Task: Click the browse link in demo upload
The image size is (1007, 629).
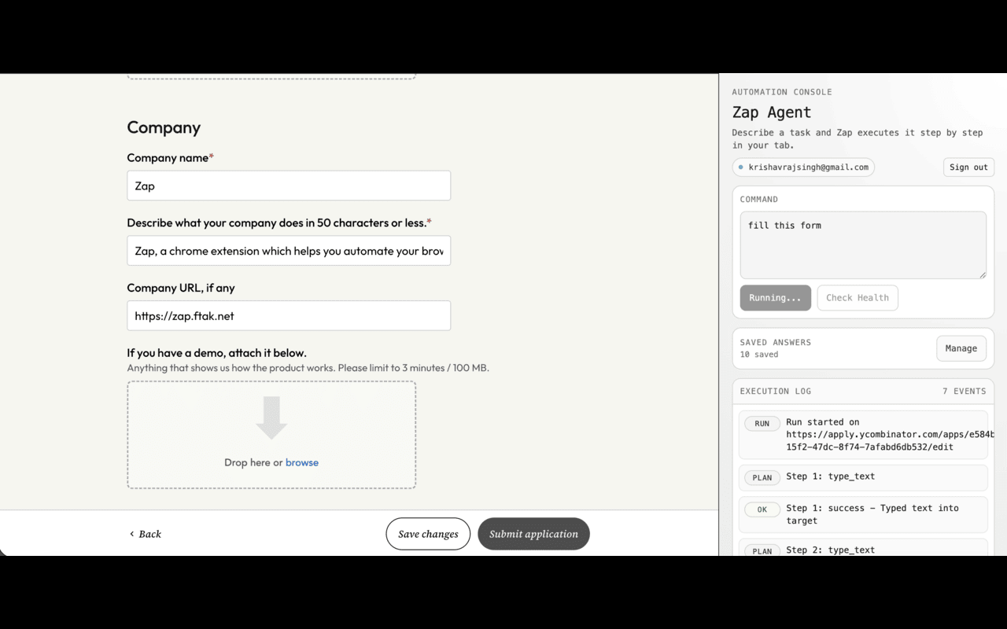Action: [302, 462]
